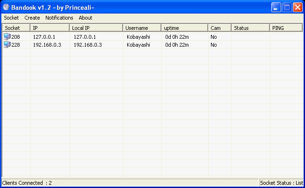Click the Cam column header
This screenshot has width=305, height=188.
[x=219, y=28]
